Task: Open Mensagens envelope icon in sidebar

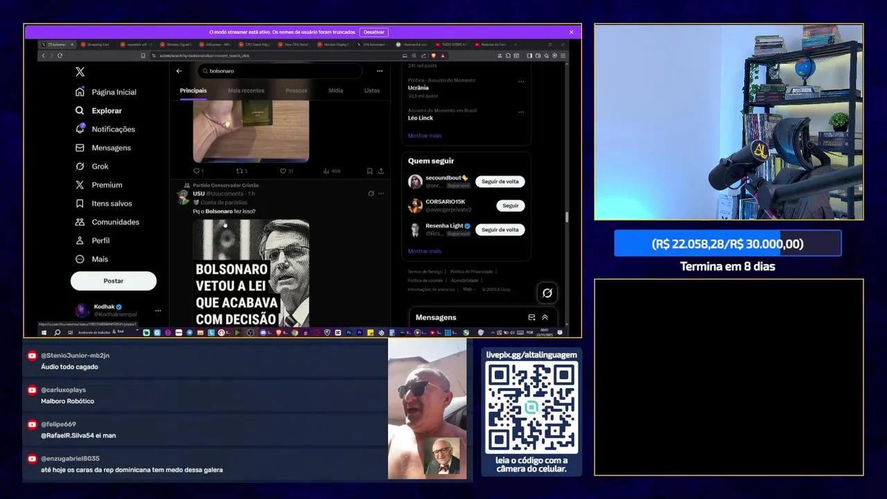Action: [x=80, y=148]
